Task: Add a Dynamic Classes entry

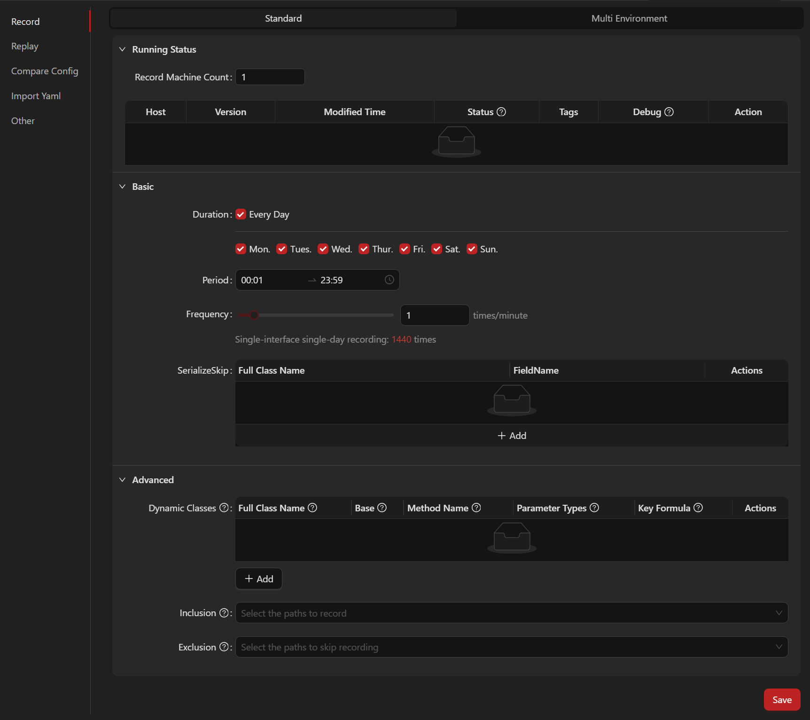Action: coord(259,579)
